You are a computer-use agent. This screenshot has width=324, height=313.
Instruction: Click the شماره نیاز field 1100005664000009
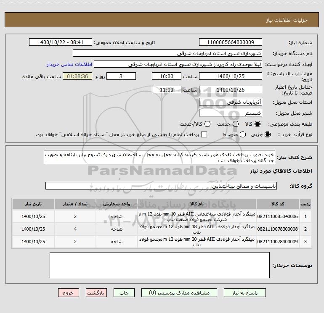[x=231, y=42]
